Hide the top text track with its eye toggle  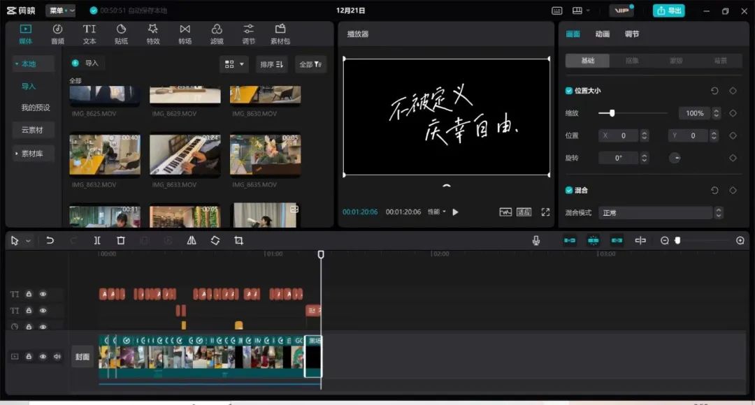(43, 294)
